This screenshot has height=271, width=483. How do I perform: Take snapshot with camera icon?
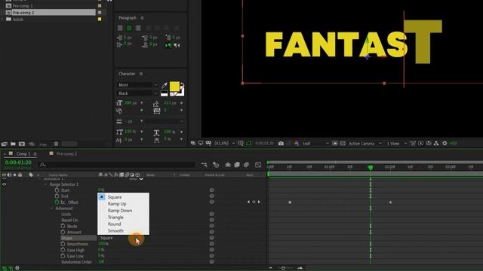281,144
